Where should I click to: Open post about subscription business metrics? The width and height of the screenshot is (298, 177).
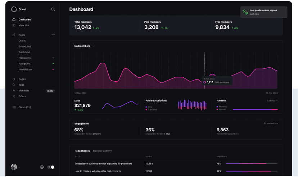pos(103,164)
